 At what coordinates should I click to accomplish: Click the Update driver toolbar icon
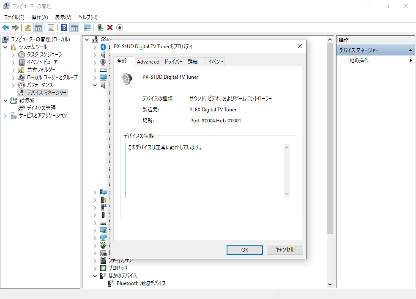click(101, 28)
